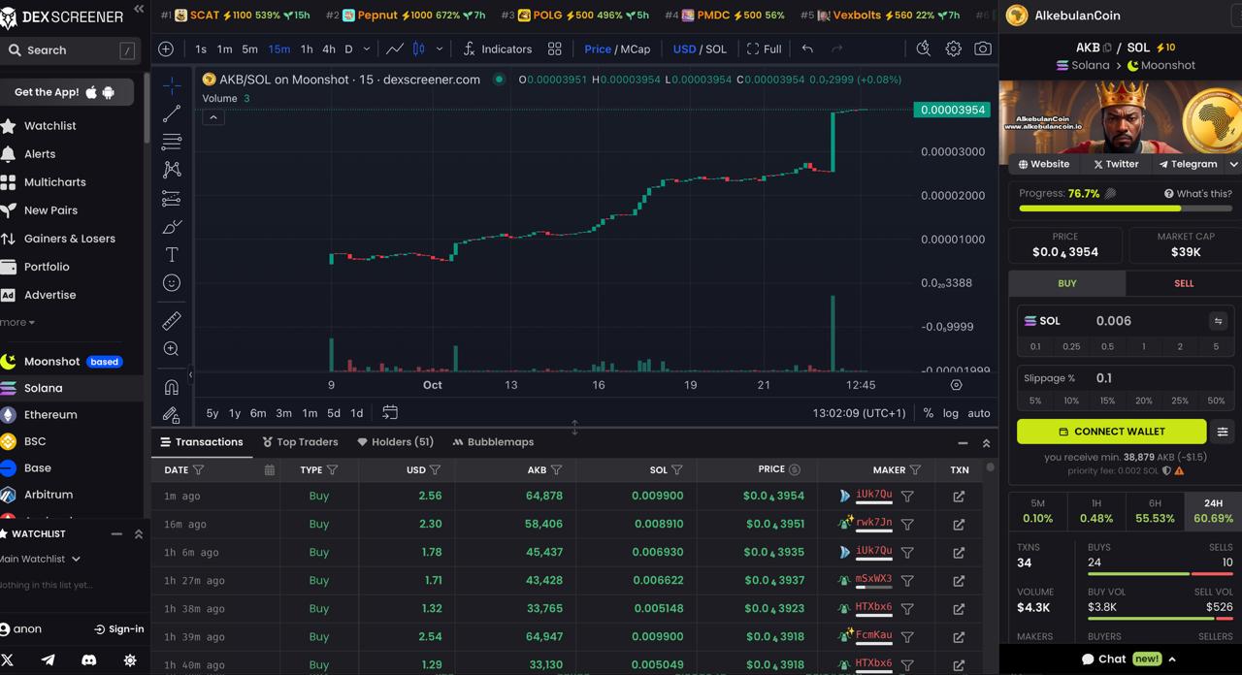Image resolution: width=1242 pixels, height=675 pixels.
Task: Expand more social links chevron
Action: [1233, 164]
